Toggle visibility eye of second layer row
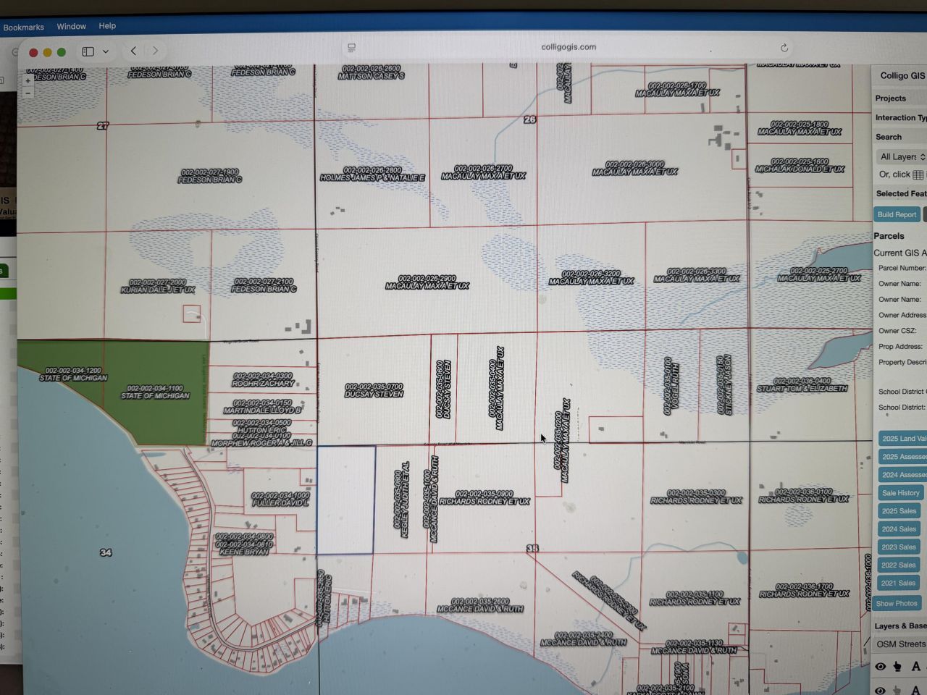 [x=880, y=690]
